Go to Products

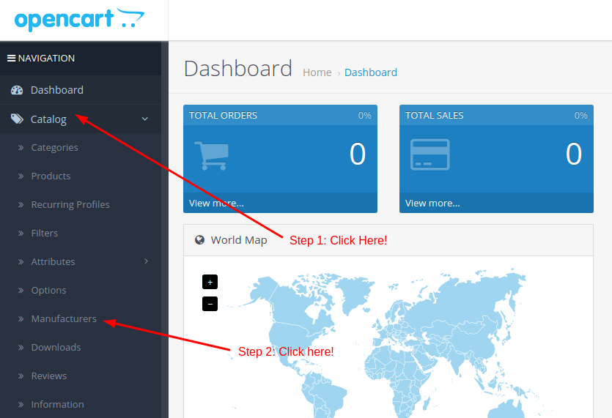51,176
